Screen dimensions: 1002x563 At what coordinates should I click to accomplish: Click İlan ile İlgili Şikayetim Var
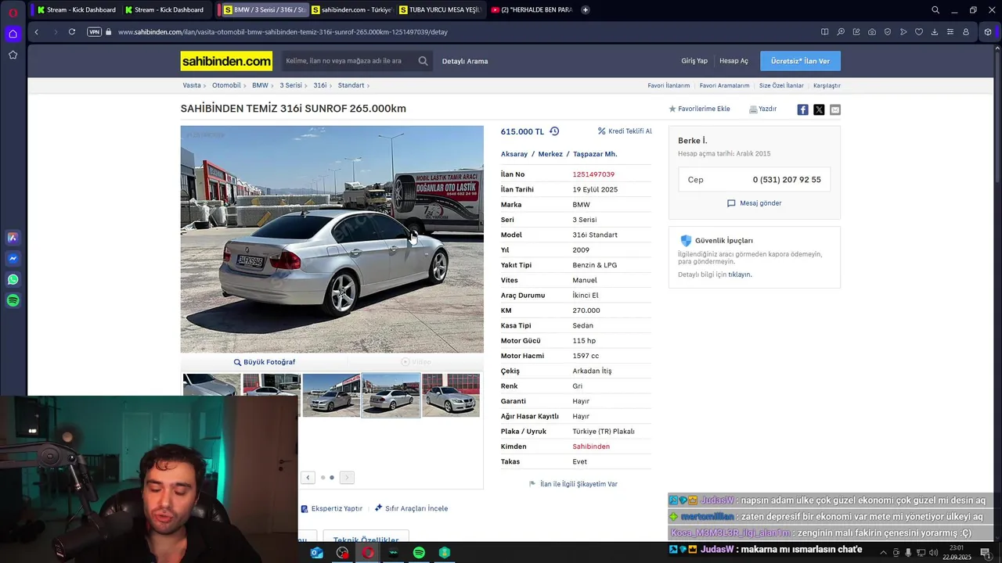tap(574, 484)
